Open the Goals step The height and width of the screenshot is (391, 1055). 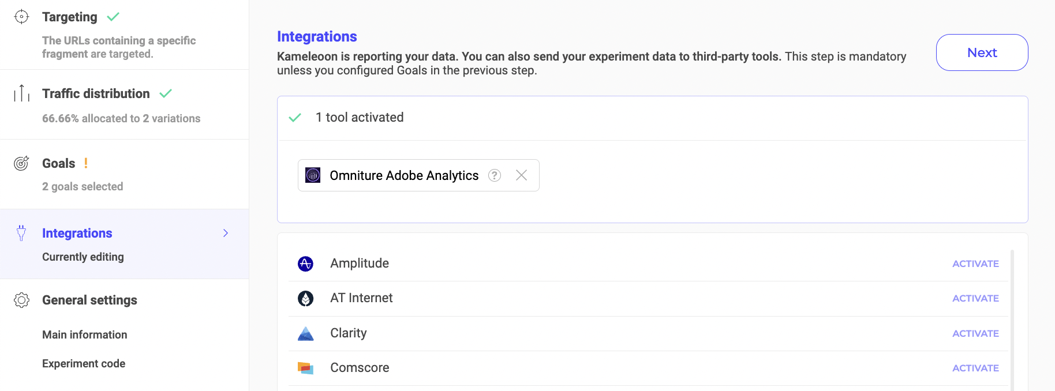point(59,163)
